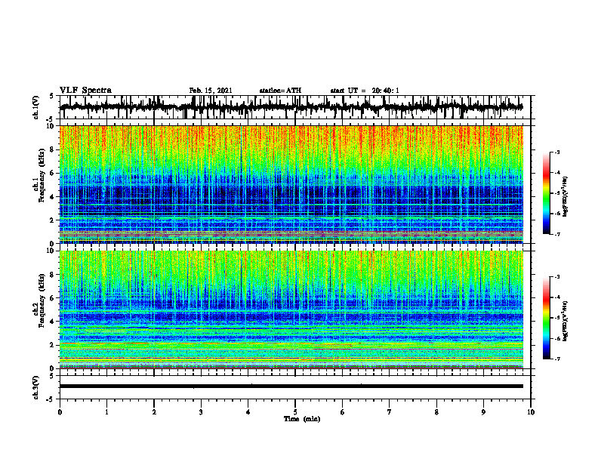Click the "ch.3(V)" waveform axis label
The width and height of the screenshot is (598, 462).
[x=36, y=387]
